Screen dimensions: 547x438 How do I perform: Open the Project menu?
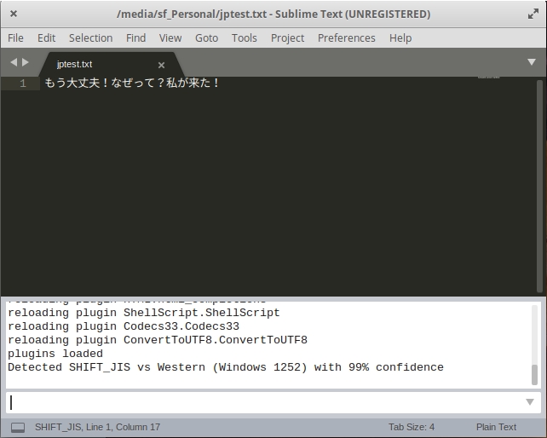click(x=287, y=37)
